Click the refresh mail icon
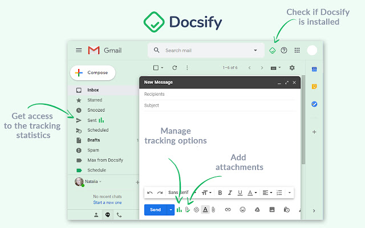The height and width of the screenshot is (228, 365). tap(175, 68)
